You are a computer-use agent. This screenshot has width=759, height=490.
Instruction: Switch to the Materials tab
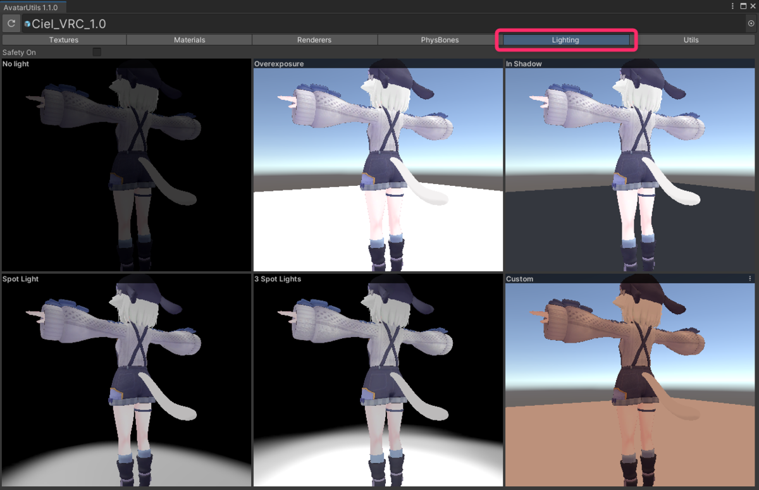point(188,40)
